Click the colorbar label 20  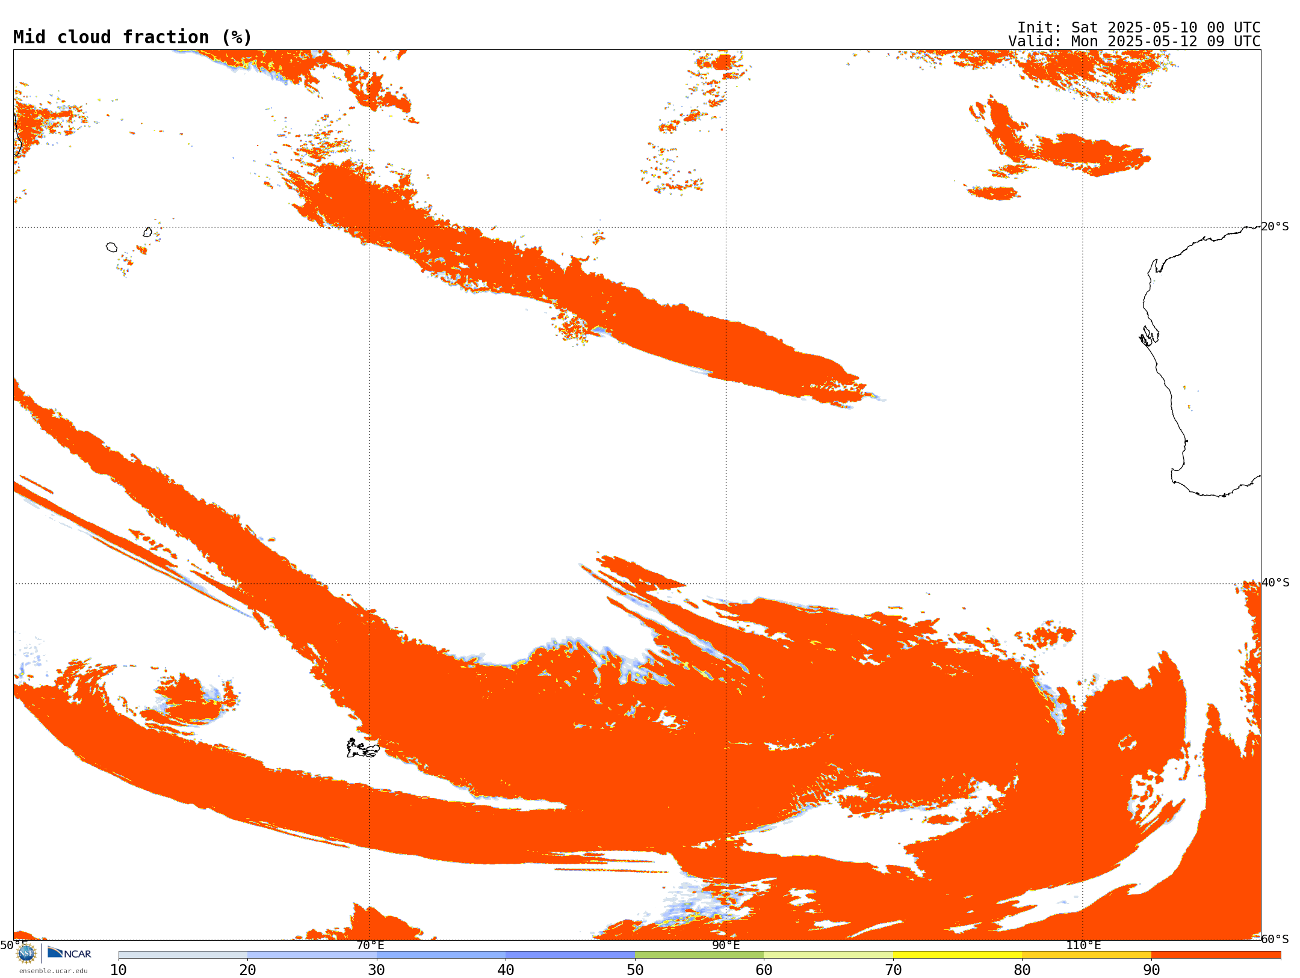248,970
